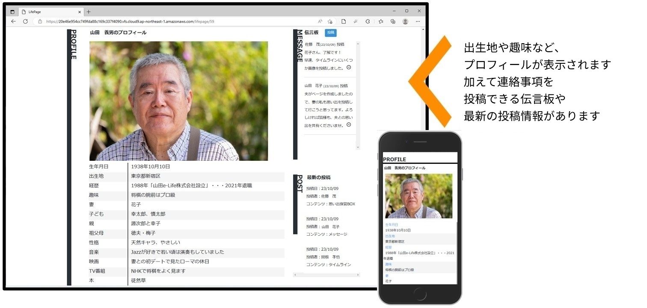Reload the page with the refresh icon
Viewport: 647px width, 308px height.
click(25, 21)
